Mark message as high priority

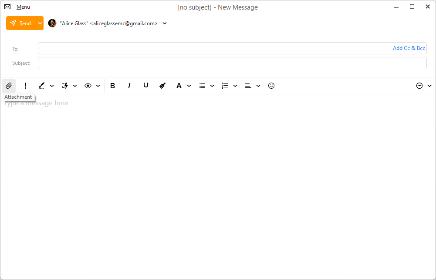(25, 86)
